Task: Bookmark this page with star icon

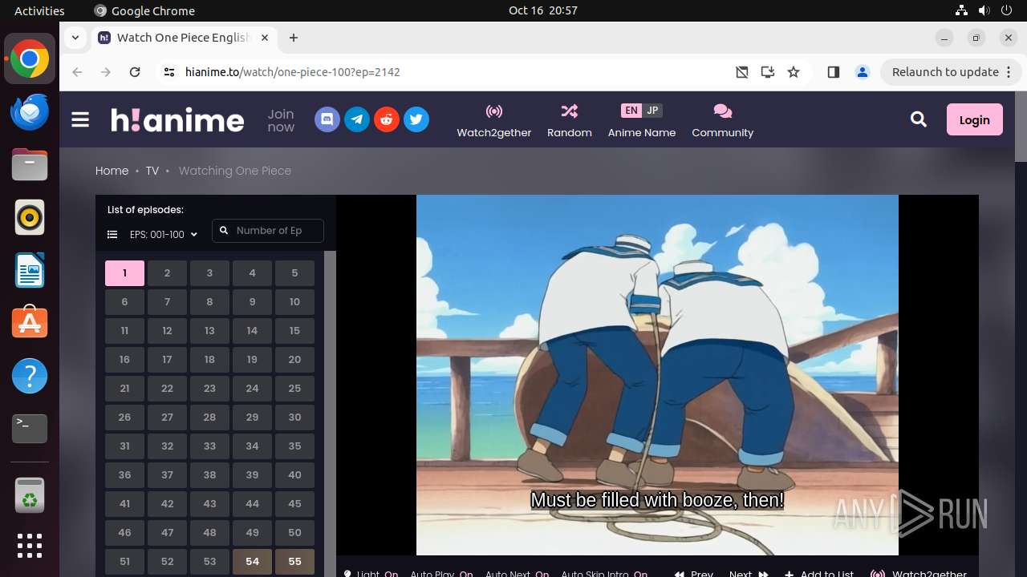Action: tap(794, 72)
